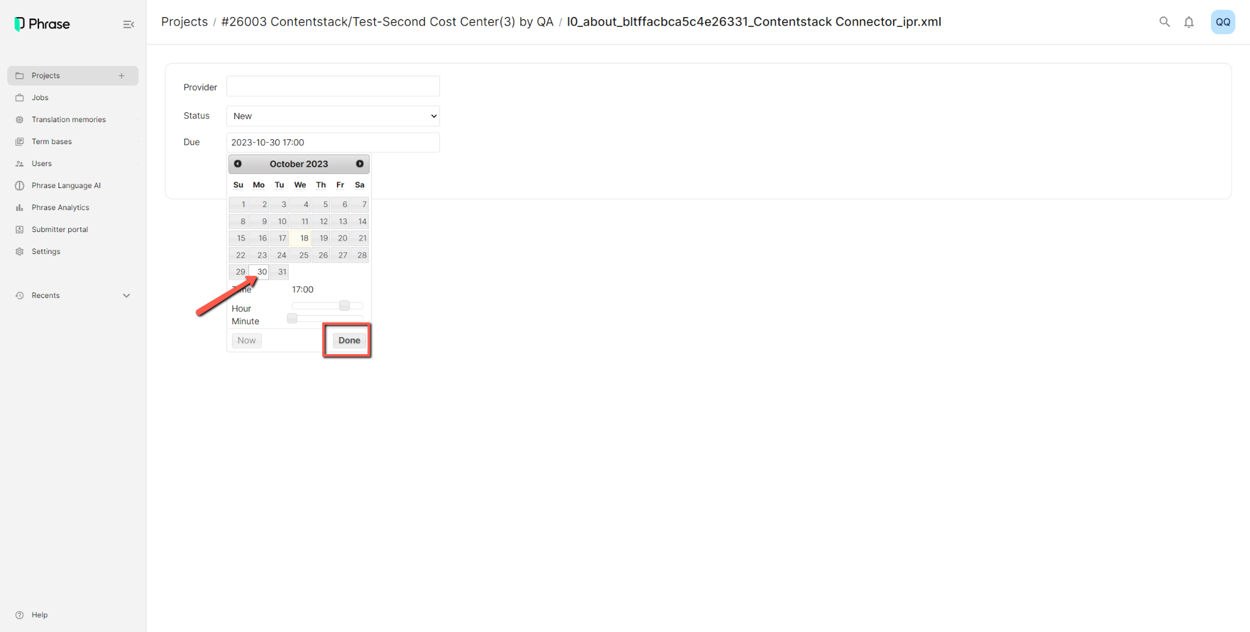The image size is (1250, 632).
Task: Click the Minute slider handle
Action: pos(292,318)
